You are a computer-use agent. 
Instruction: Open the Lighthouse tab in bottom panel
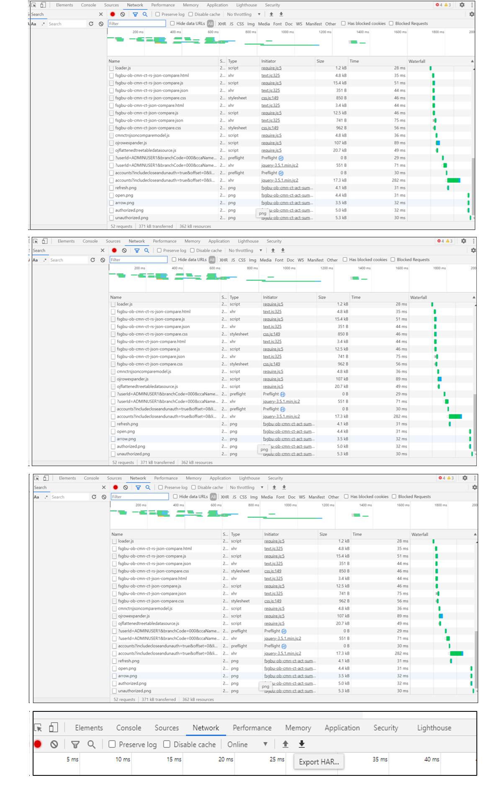[434, 728]
